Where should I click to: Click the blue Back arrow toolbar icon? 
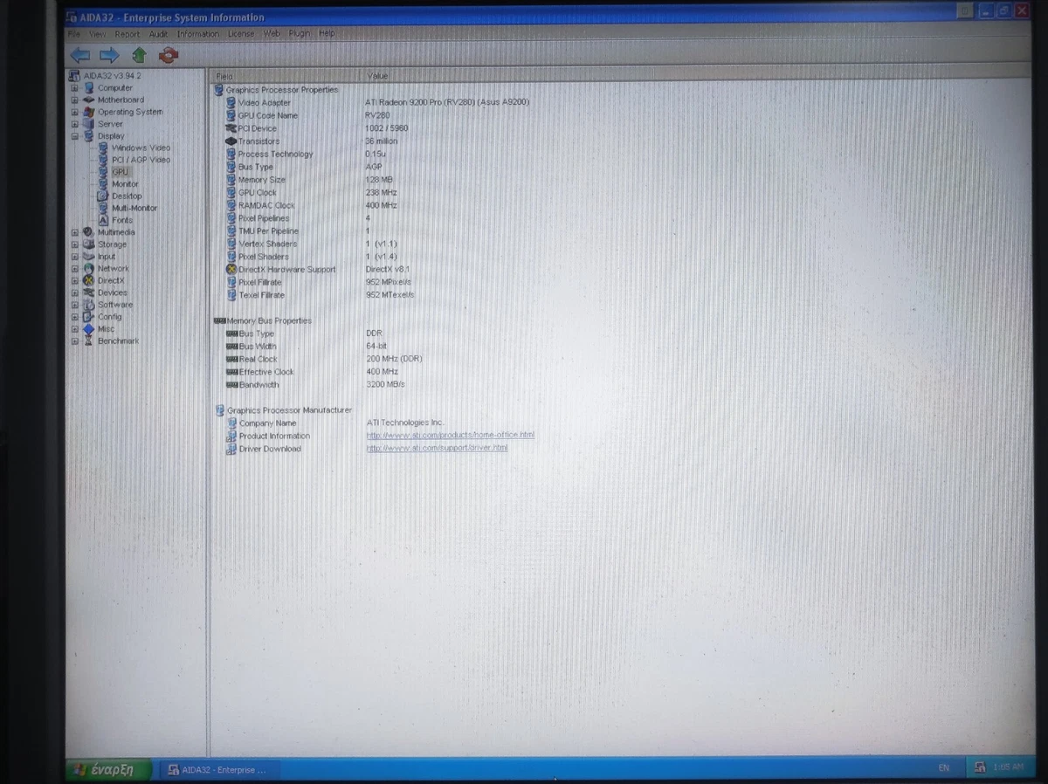tap(80, 55)
